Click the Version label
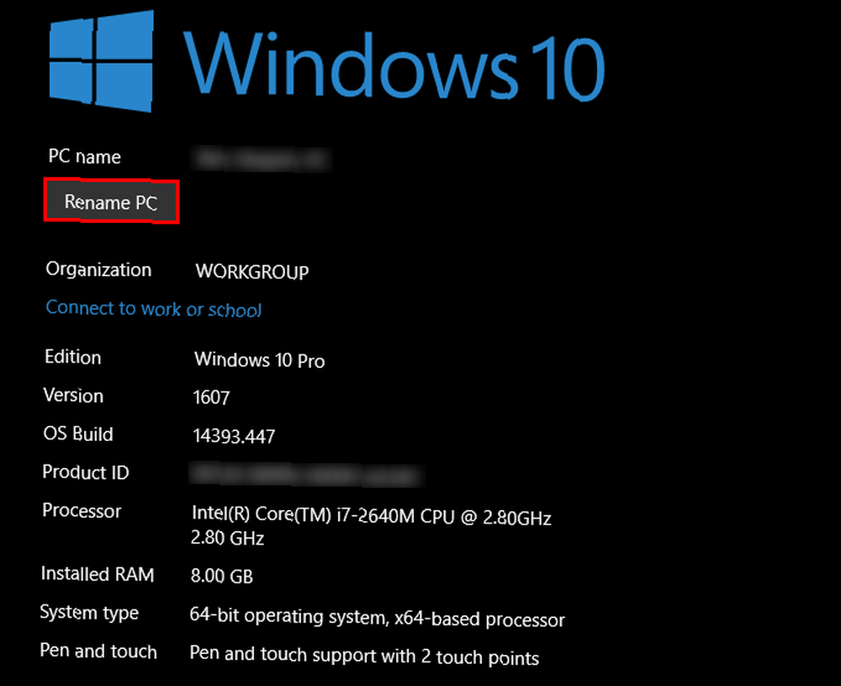 pyautogui.click(x=73, y=396)
